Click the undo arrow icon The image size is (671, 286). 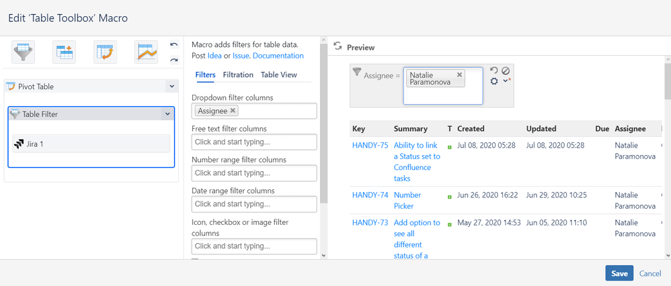pyautogui.click(x=173, y=44)
